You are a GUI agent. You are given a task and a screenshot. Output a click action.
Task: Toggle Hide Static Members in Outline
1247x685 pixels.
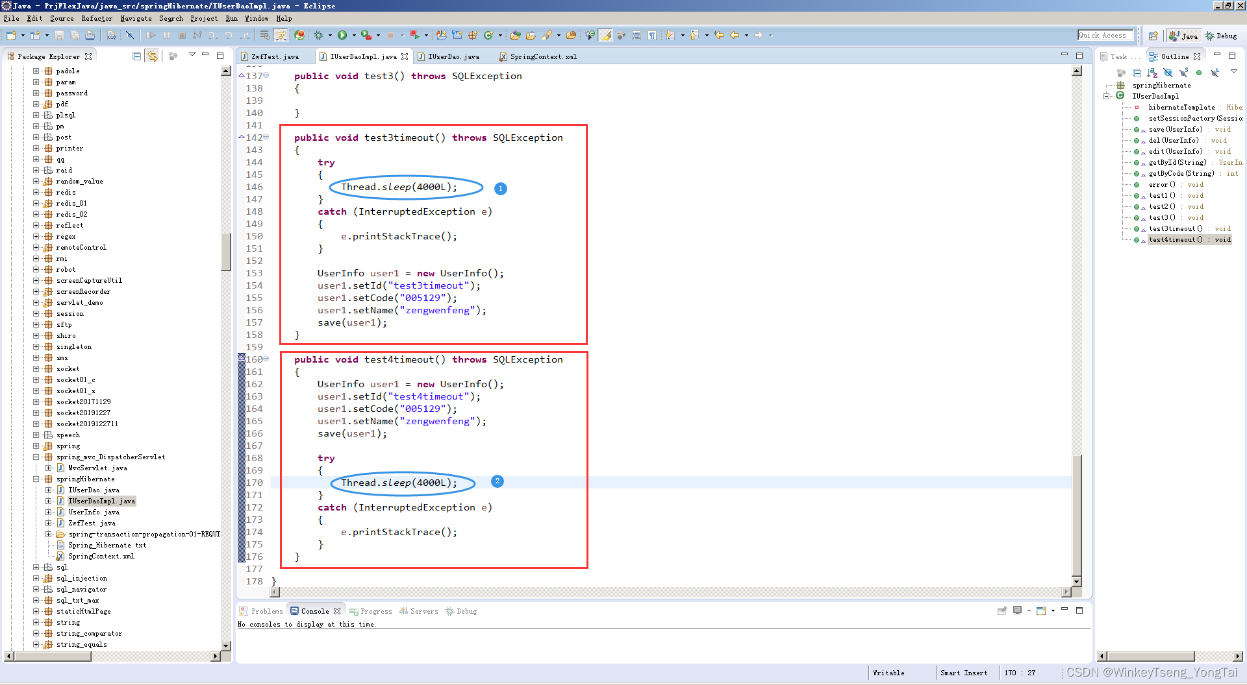click(x=1183, y=73)
